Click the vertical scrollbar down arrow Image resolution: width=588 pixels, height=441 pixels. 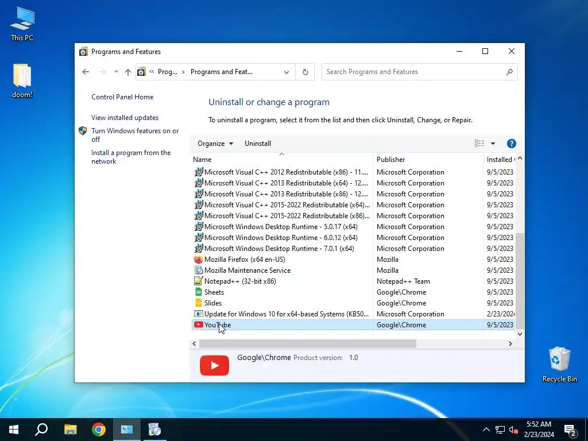point(520,334)
